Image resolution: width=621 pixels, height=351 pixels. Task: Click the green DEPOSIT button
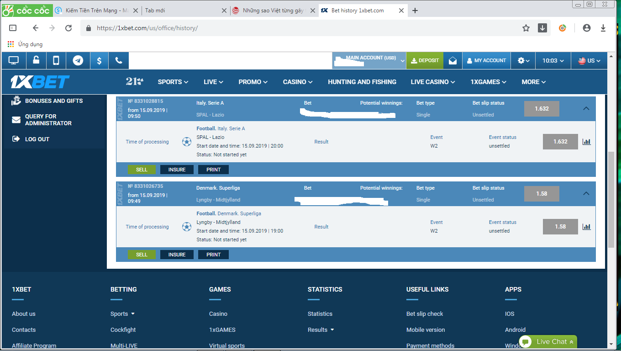pyautogui.click(x=425, y=60)
